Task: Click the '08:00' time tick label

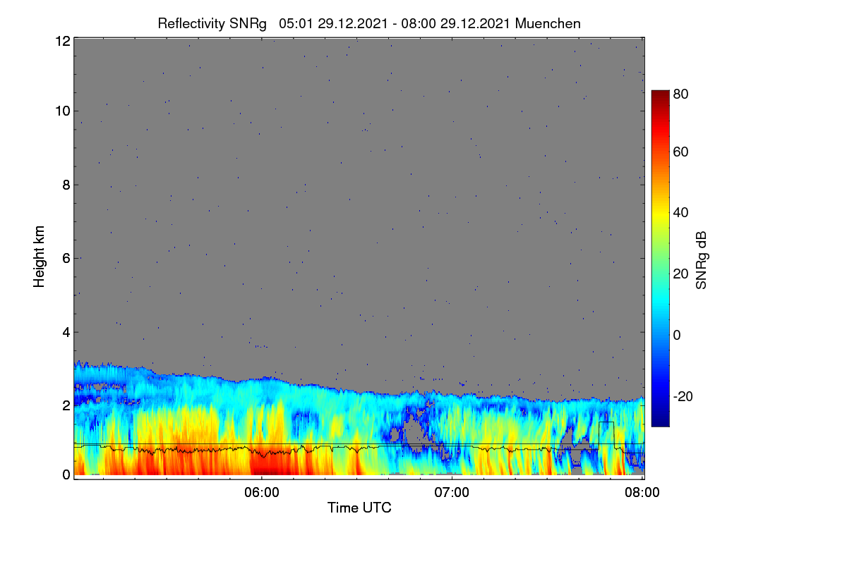Action: tap(643, 493)
